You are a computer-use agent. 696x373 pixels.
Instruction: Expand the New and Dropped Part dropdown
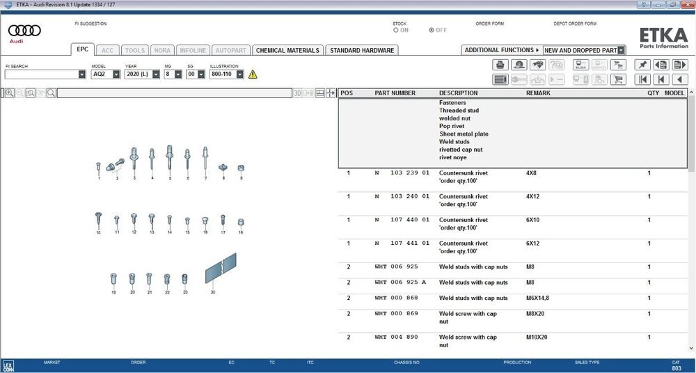(621, 50)
